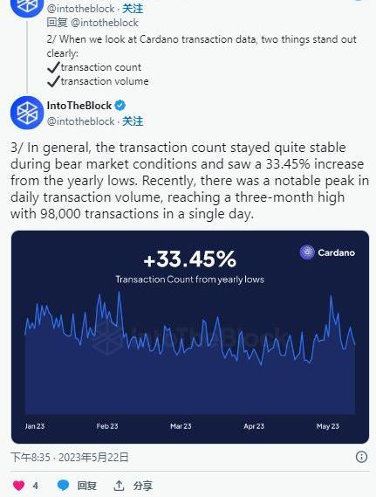This screenshot has width=376, height=497.
Task: Click the share upload arrow icon
Action: pyautogui.click(x=119, y=486)
